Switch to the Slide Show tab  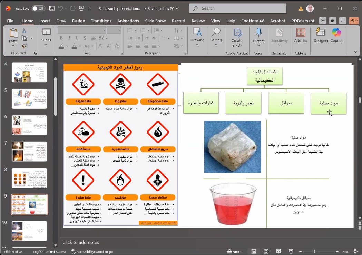[155, 21]
